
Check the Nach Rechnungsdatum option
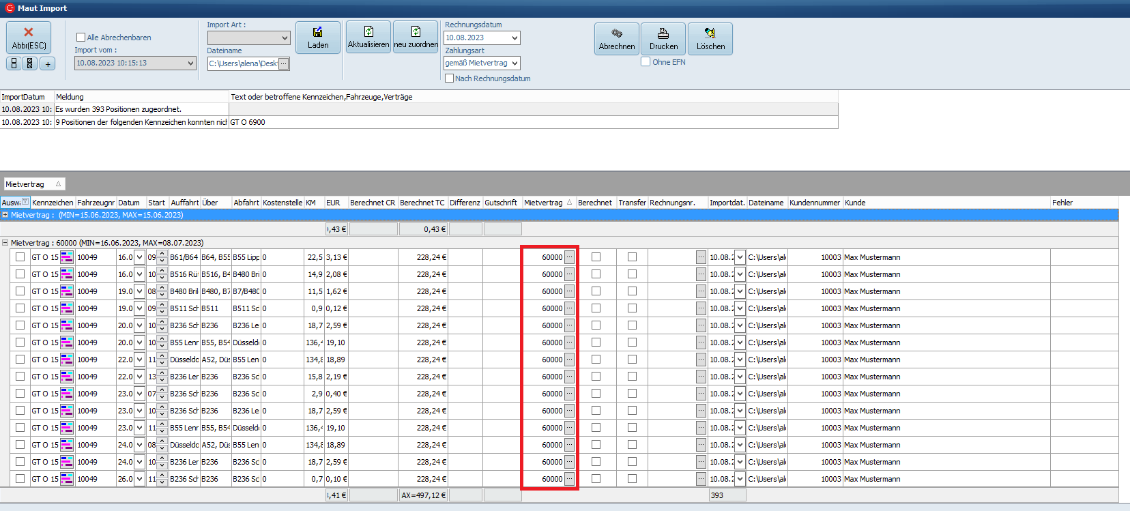point(450,78)
